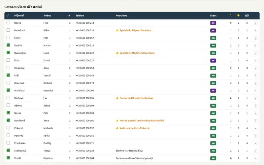264x165 pixels.
Task: Check the box for Klára Benešová
Action: 8,30
